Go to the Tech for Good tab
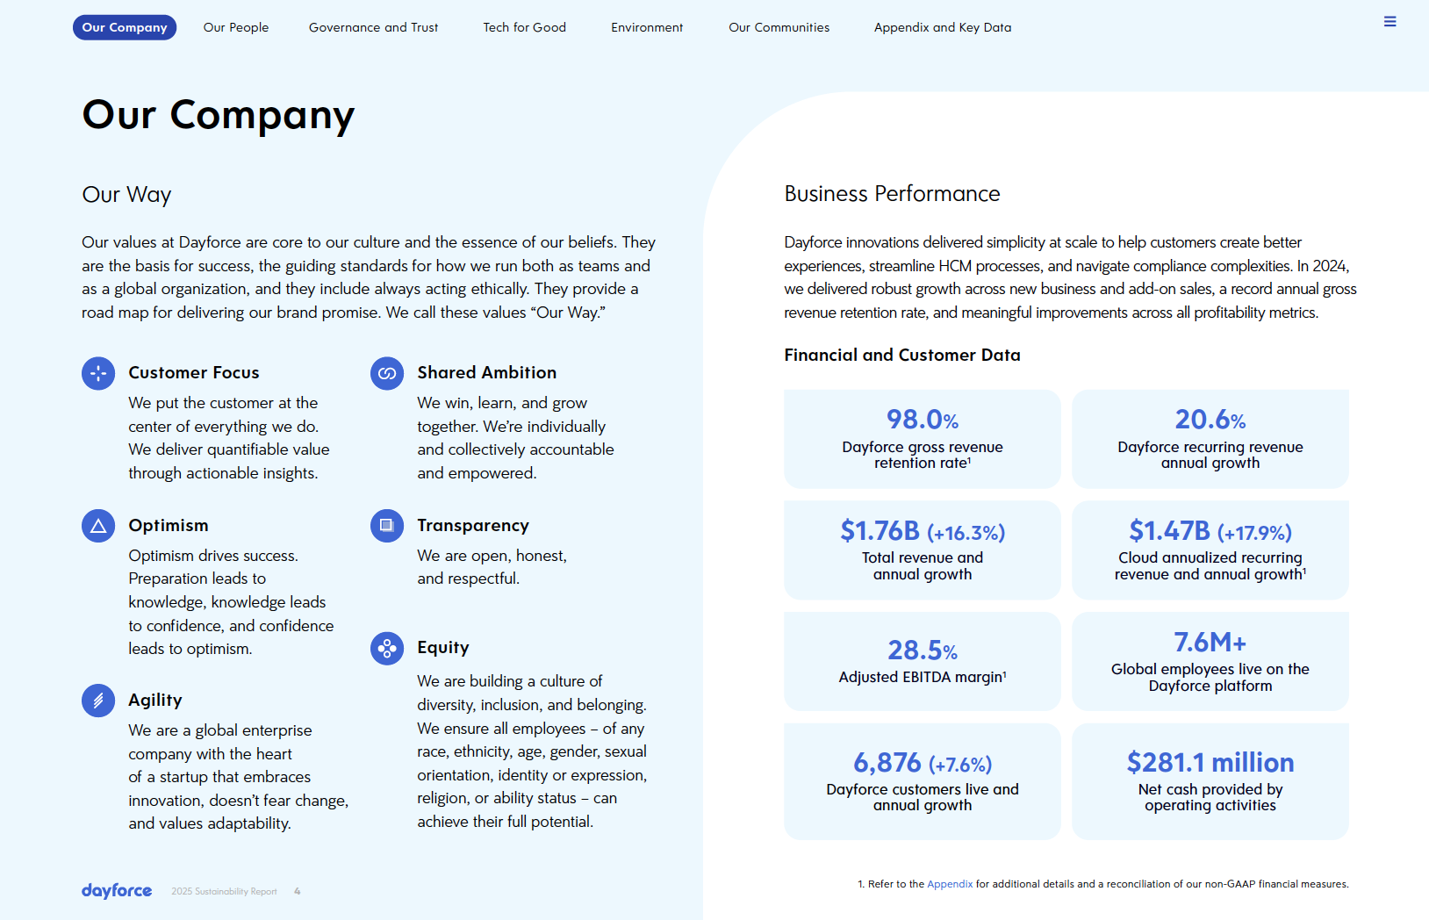This screenshot has height=920, width=1429. pyautogui.click(x=524, y=27)
